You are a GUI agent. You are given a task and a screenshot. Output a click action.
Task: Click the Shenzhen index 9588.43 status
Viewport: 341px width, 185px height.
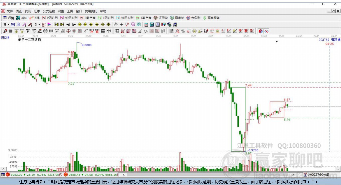pos(75,175)
